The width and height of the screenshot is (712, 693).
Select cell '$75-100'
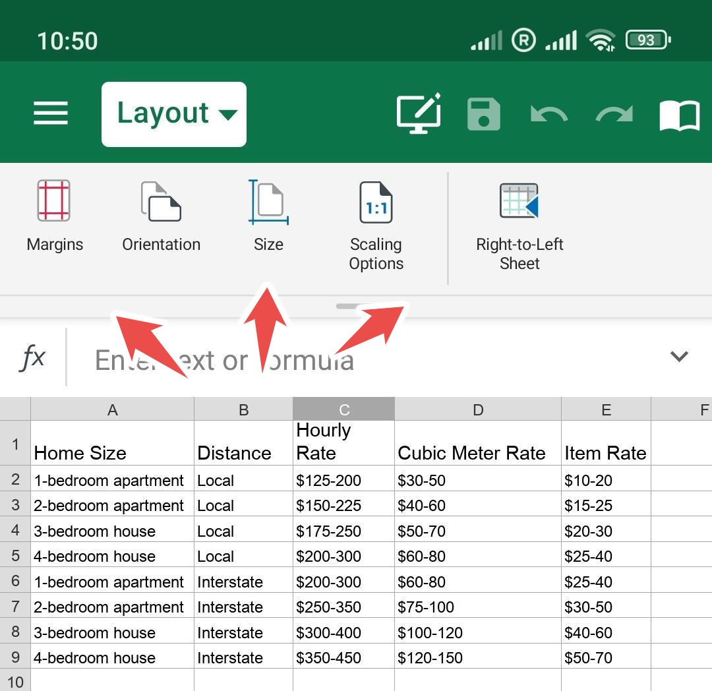(478, 606)
